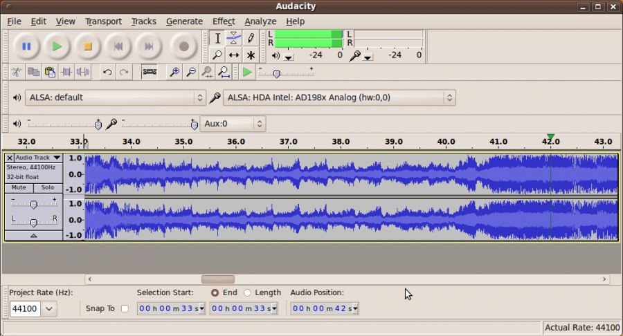Select the Time Shift tool

click(234, 55)
